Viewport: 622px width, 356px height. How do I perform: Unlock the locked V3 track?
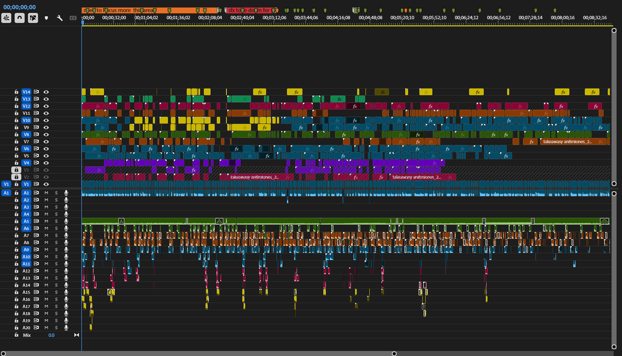coord(16,169)
